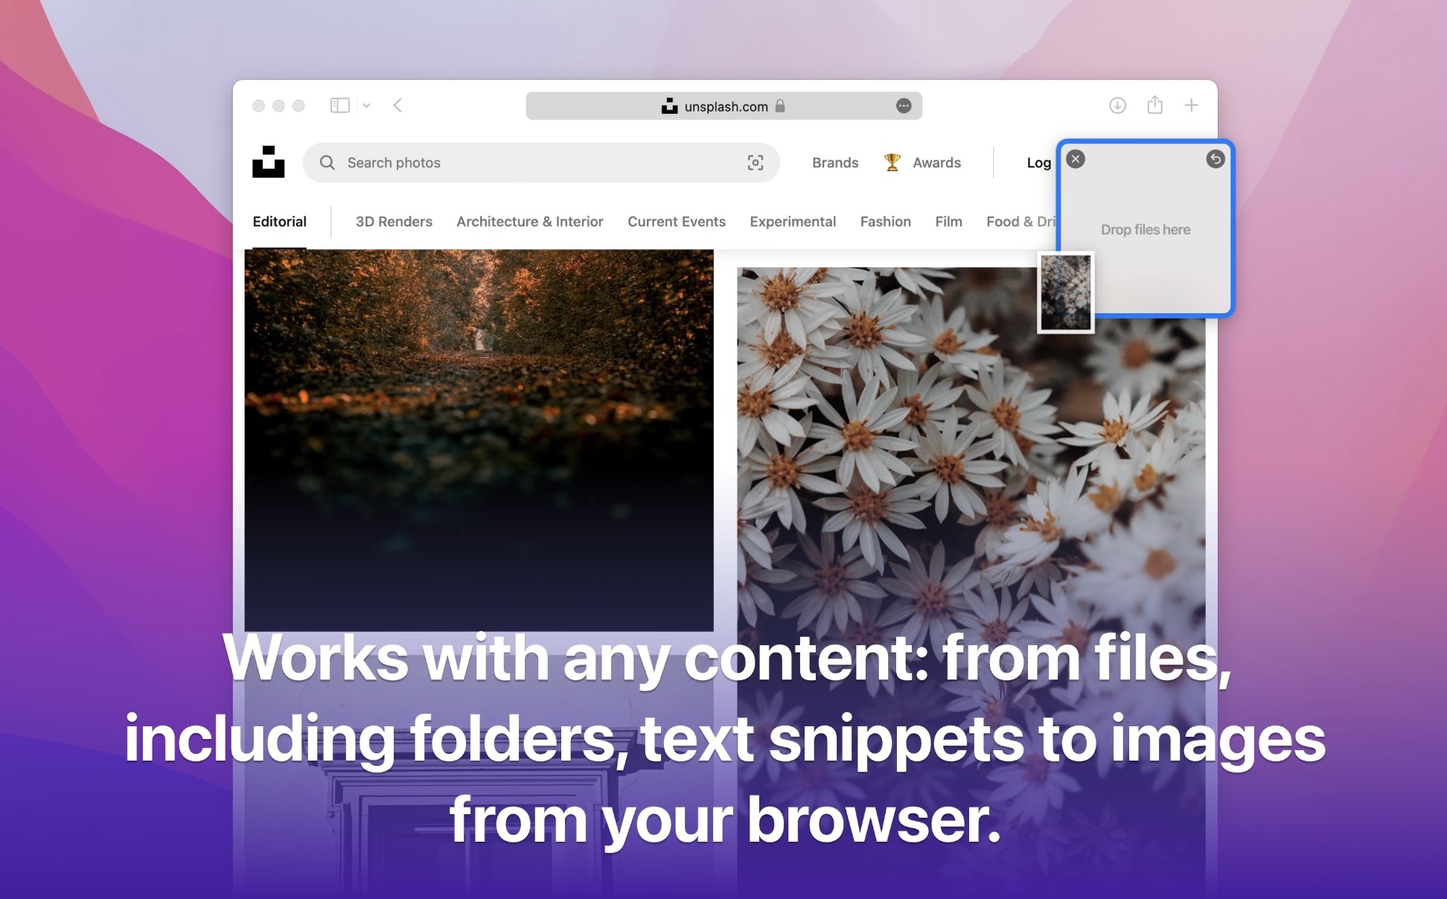Click the Safari sidebar toggle icon
Image resolution: width=1447 pixels, height=899 pixels.
pos(339,106)
